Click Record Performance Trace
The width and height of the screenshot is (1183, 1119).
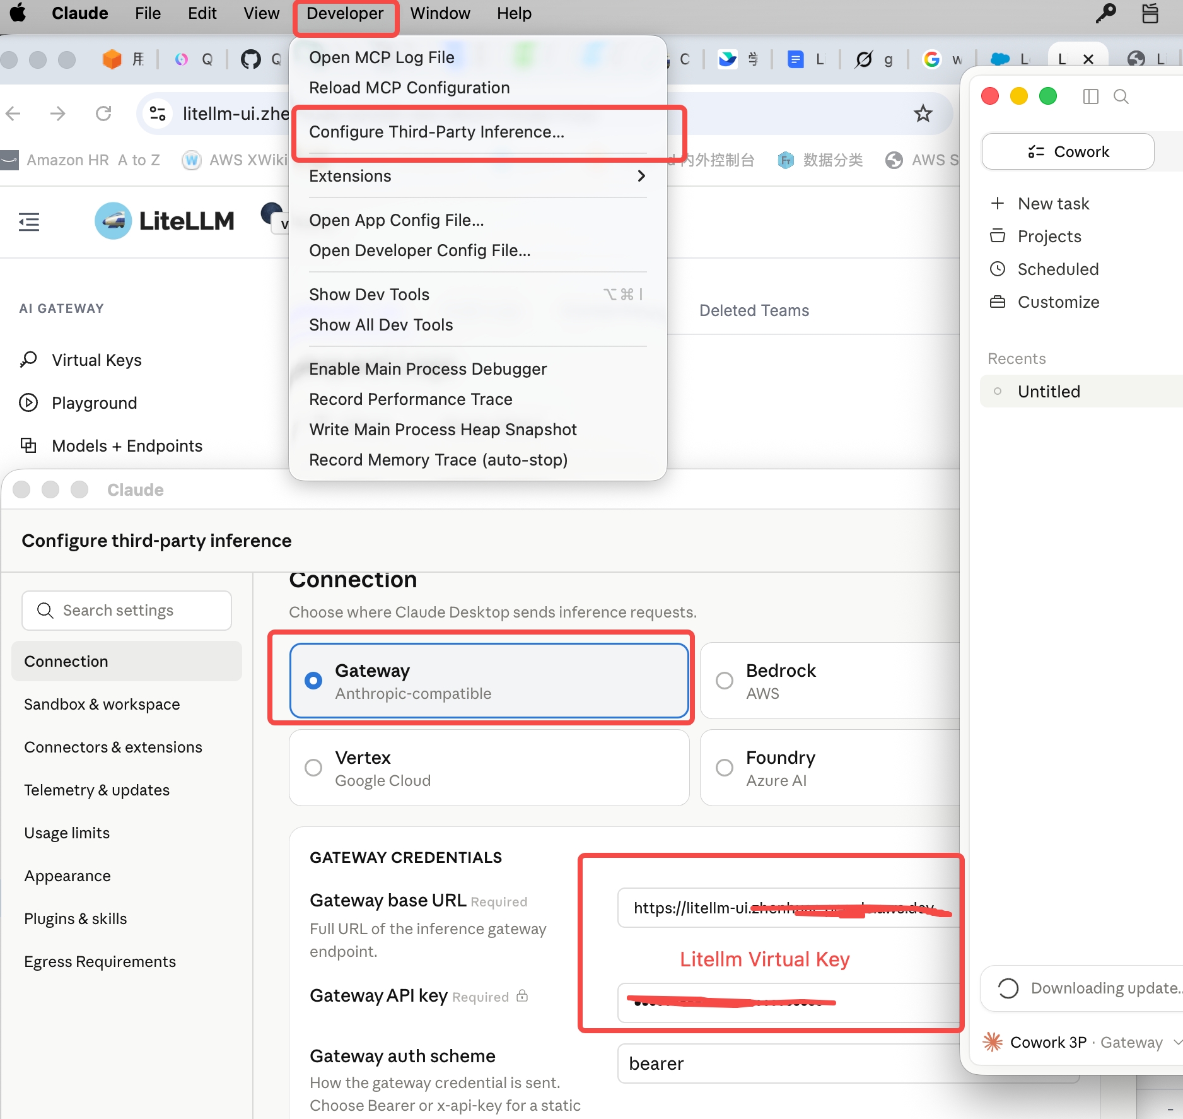(411, 399)
